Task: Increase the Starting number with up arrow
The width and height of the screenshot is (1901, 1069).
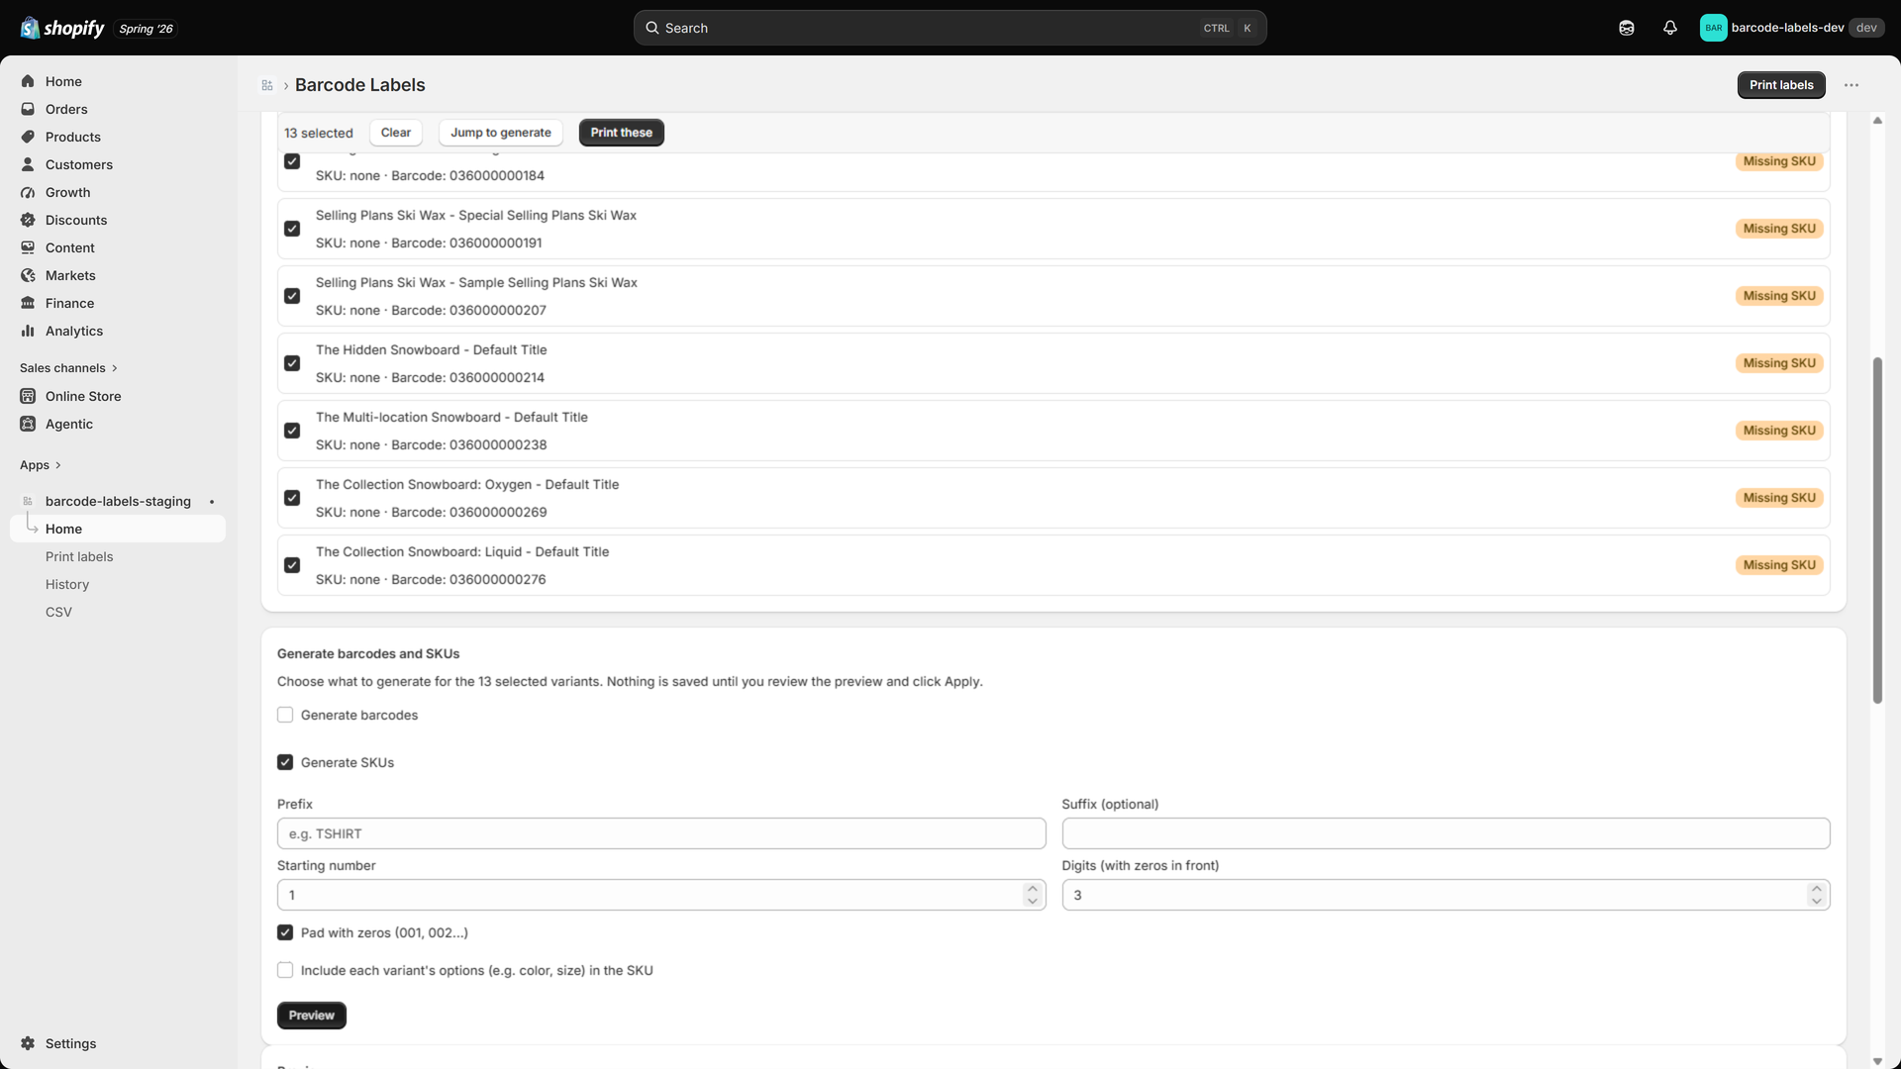Action: coord(1033,889)
